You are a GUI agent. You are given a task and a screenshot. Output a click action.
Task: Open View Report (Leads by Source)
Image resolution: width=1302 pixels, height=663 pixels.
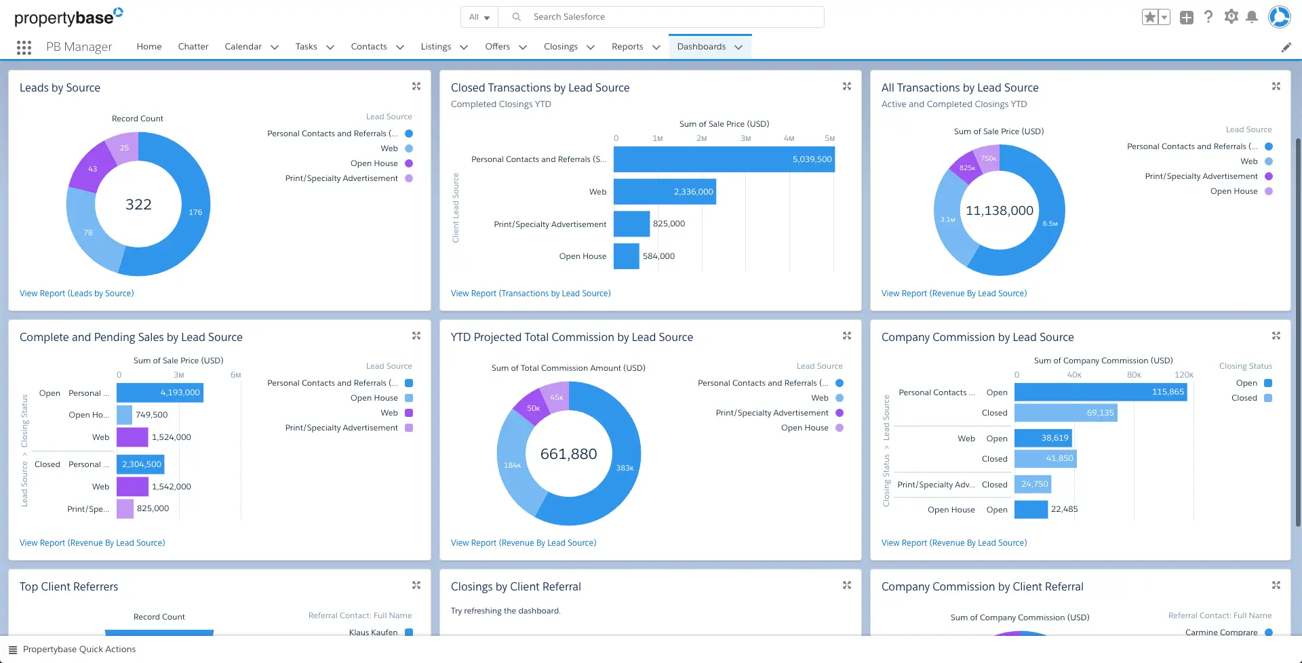point(76,293)
